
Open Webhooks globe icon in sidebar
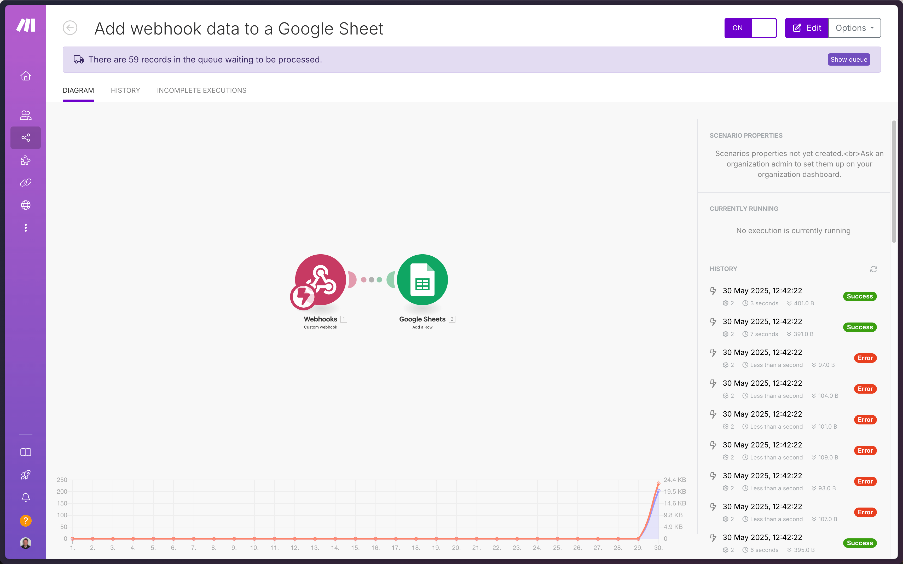click(26, 205)
